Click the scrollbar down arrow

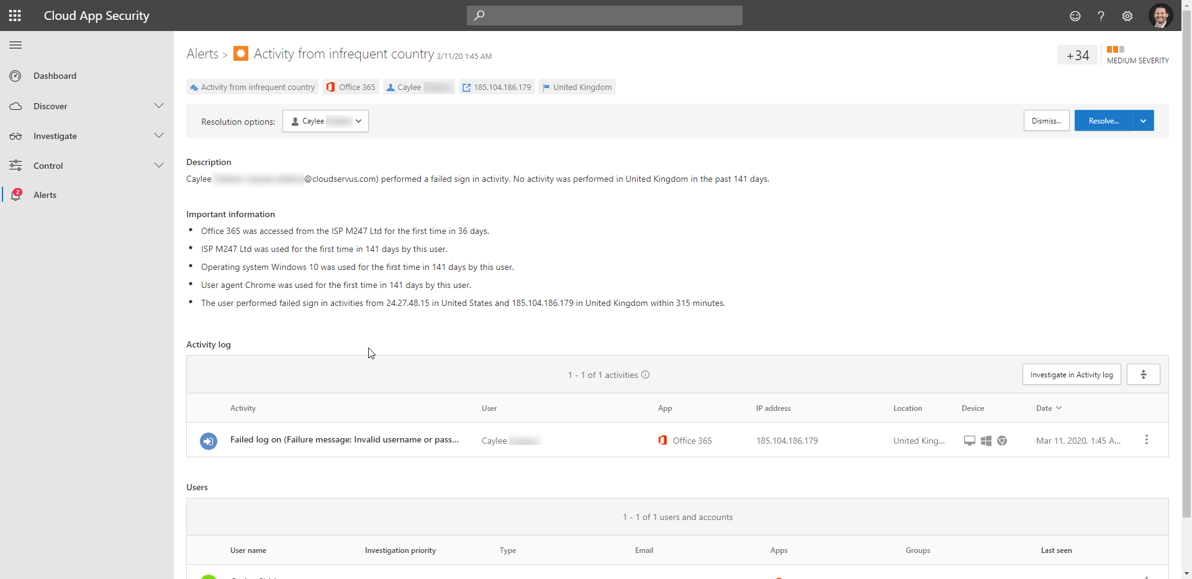(1186, 574)
